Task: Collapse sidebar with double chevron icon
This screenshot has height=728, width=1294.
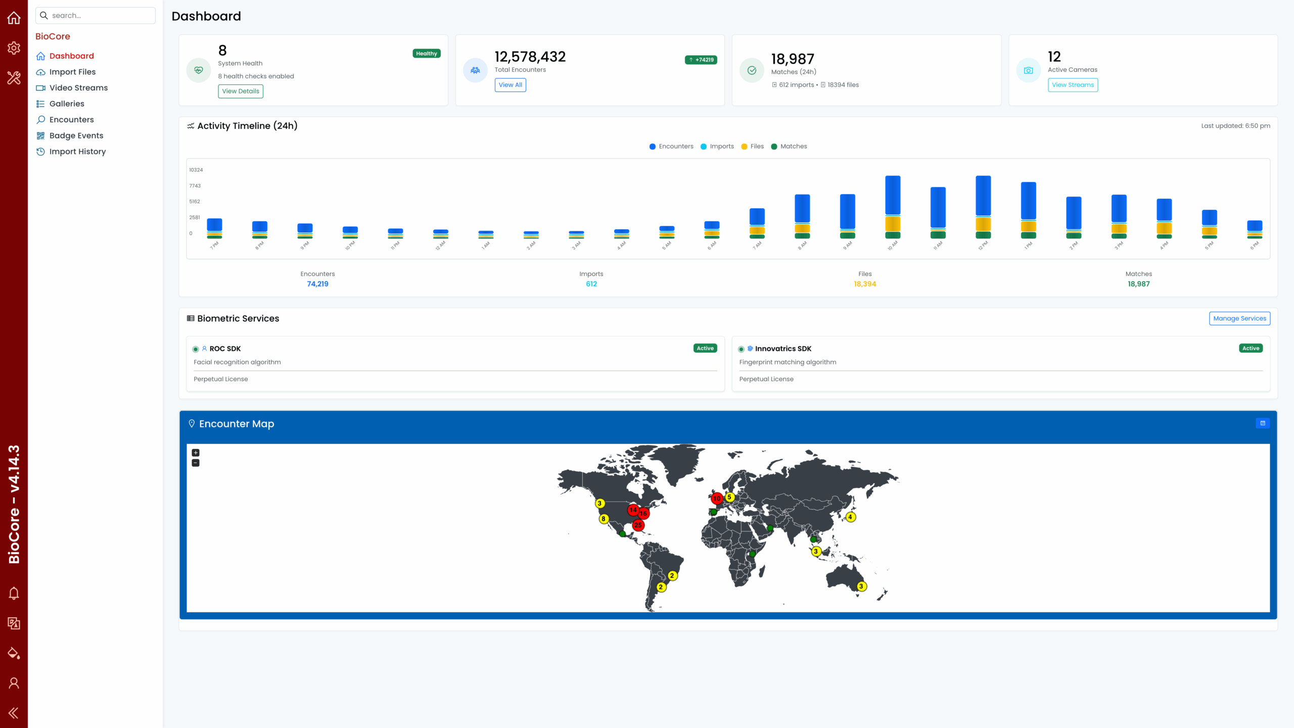Action: pyautogui.click(x=14, y=713)
